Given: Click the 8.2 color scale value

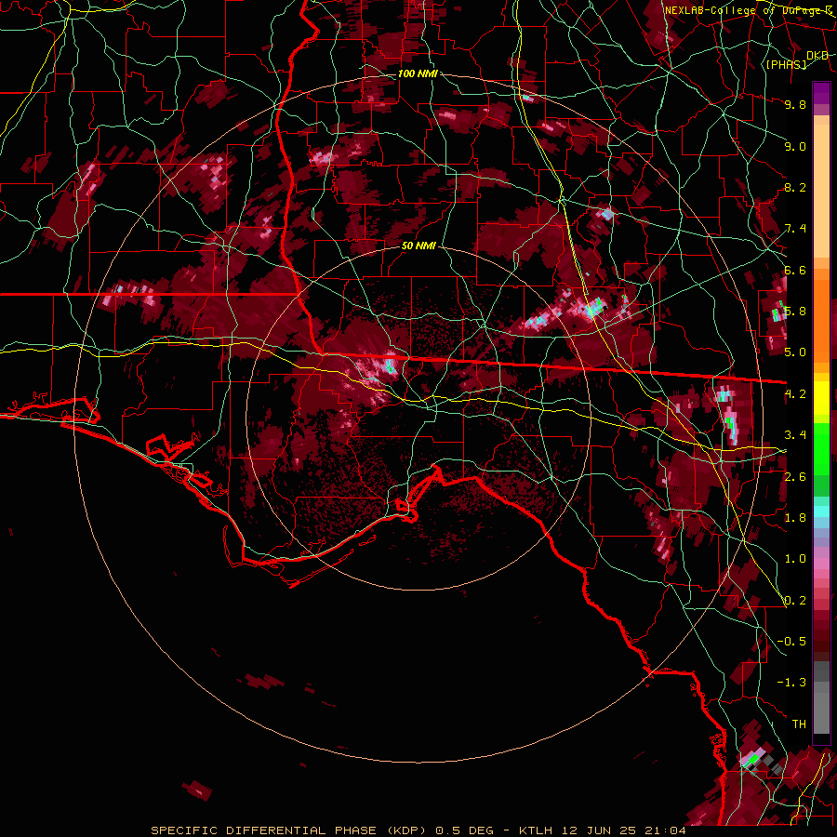Looking at the screenshot, I should coord(795,187).
